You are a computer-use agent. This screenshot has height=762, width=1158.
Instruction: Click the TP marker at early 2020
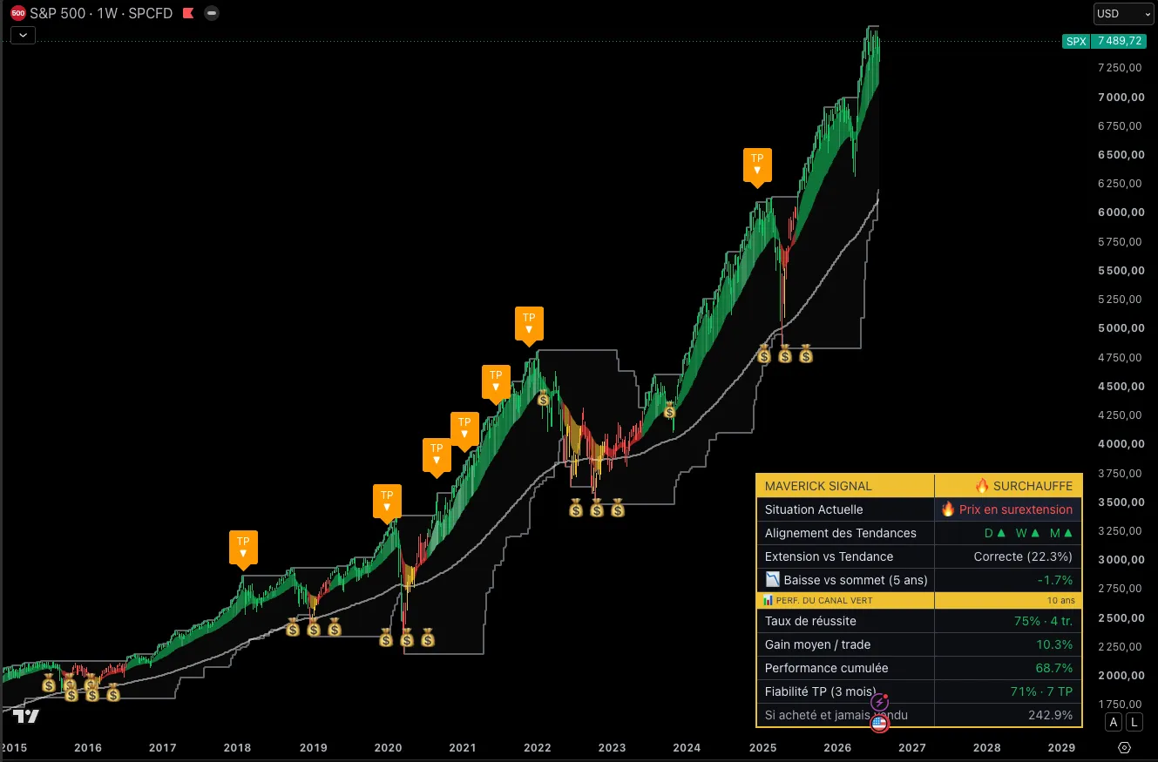click(x=387, y=502)
